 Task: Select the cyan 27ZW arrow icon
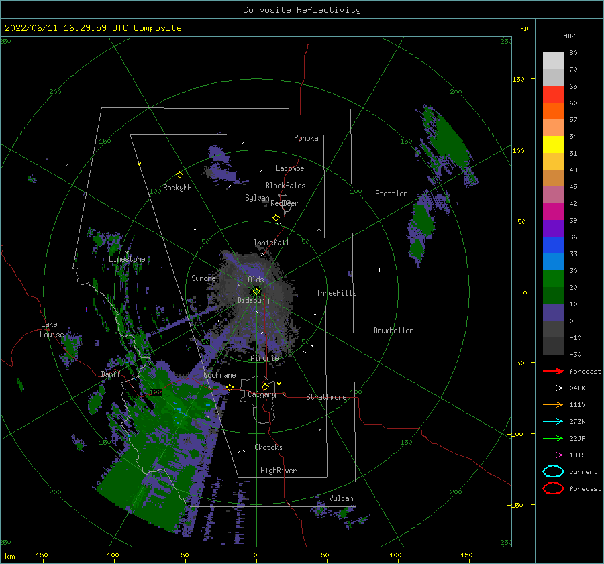click(553, 422)
